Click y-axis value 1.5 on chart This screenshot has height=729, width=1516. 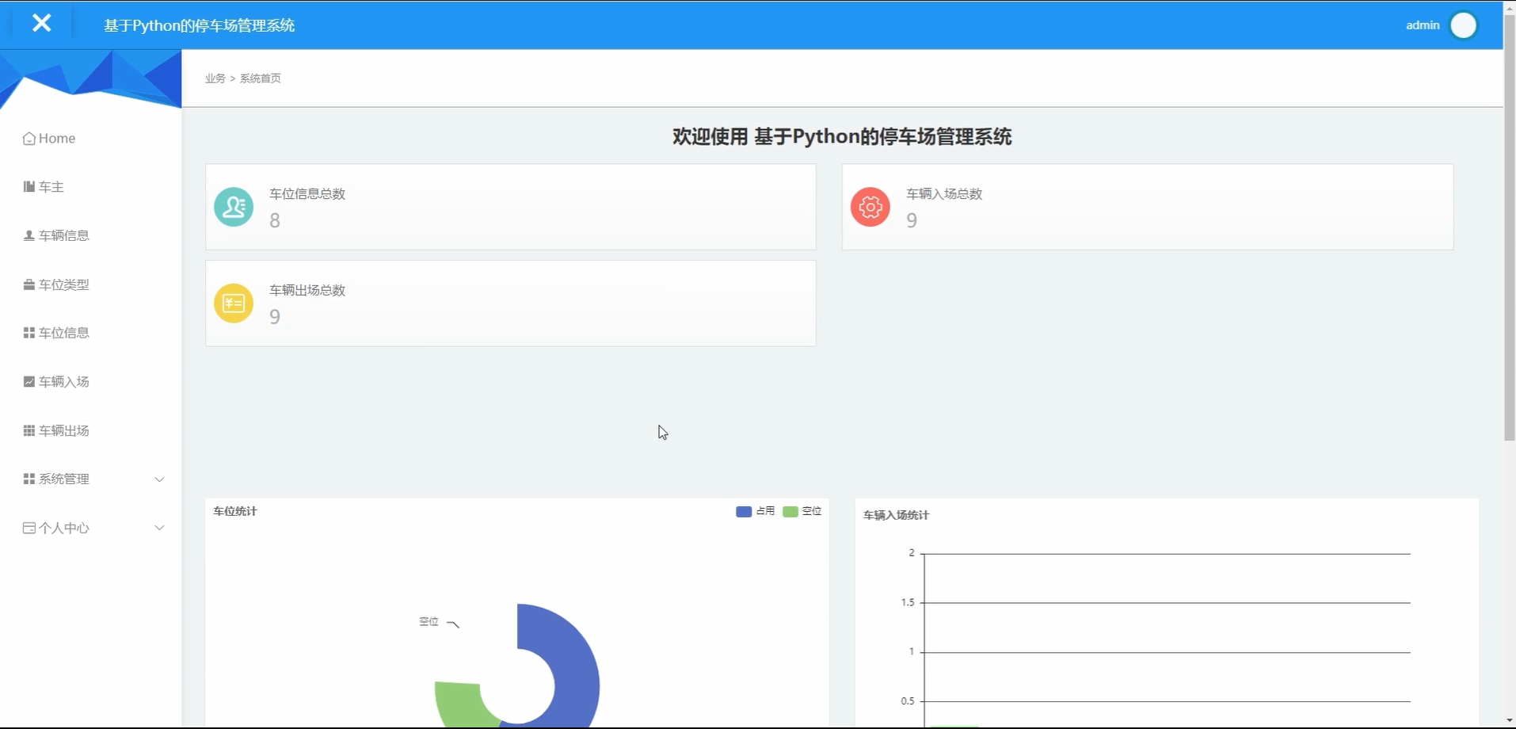click(x=908, y=603)
